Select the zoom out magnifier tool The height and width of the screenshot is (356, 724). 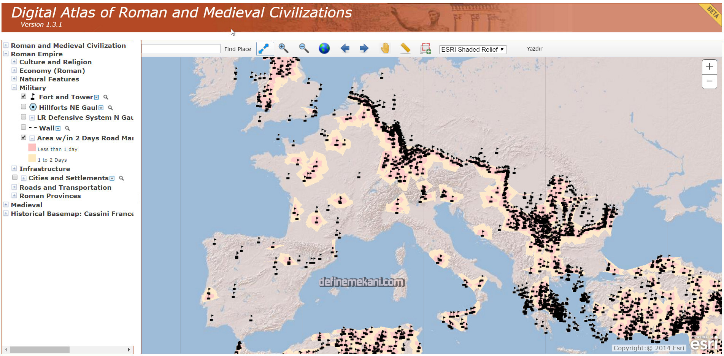(304, 48)
